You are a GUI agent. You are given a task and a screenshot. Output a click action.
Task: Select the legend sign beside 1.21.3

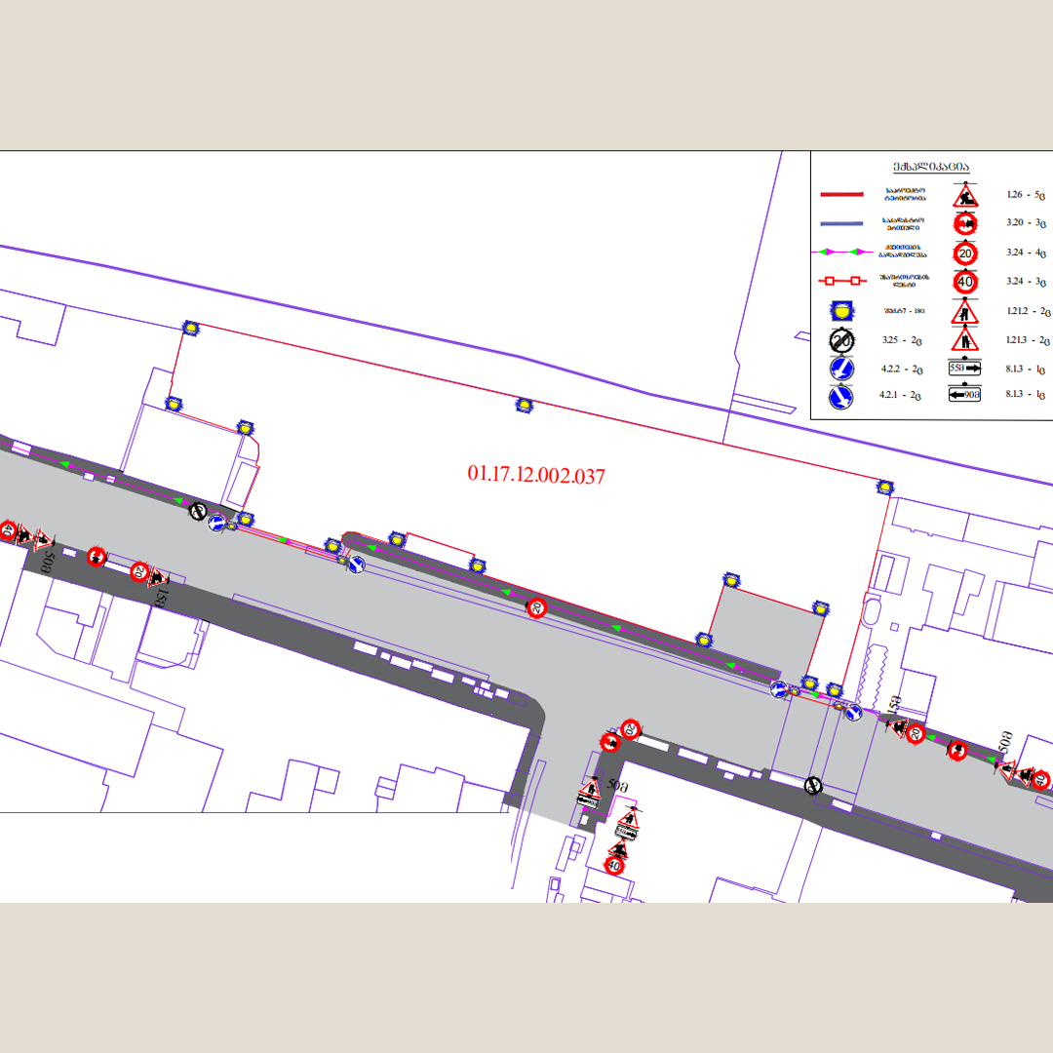point(965,339)
